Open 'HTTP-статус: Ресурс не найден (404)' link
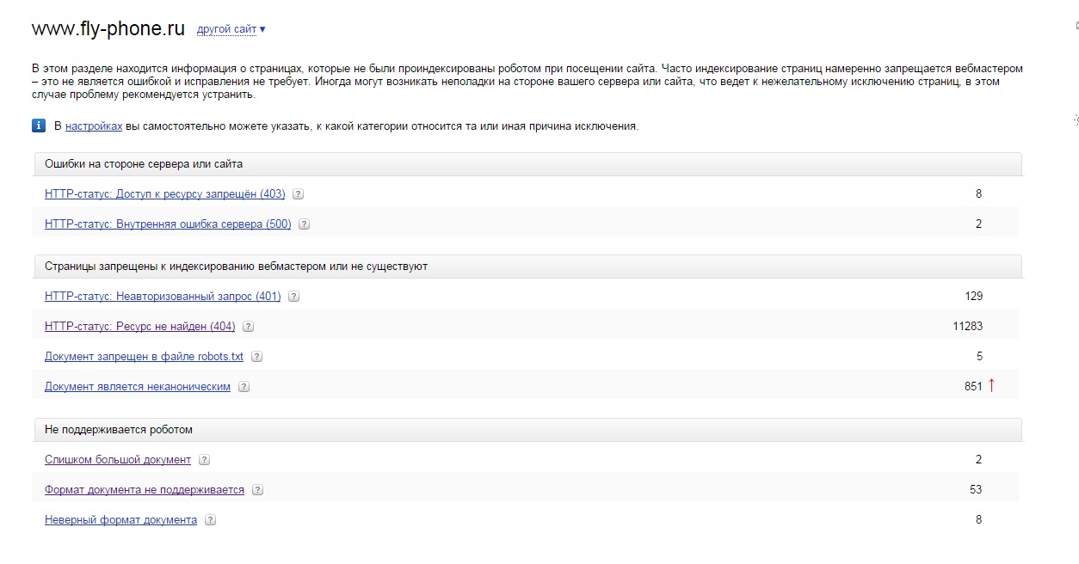The width and height of the screenshot is (1079, 564). (x=140, y=327)
